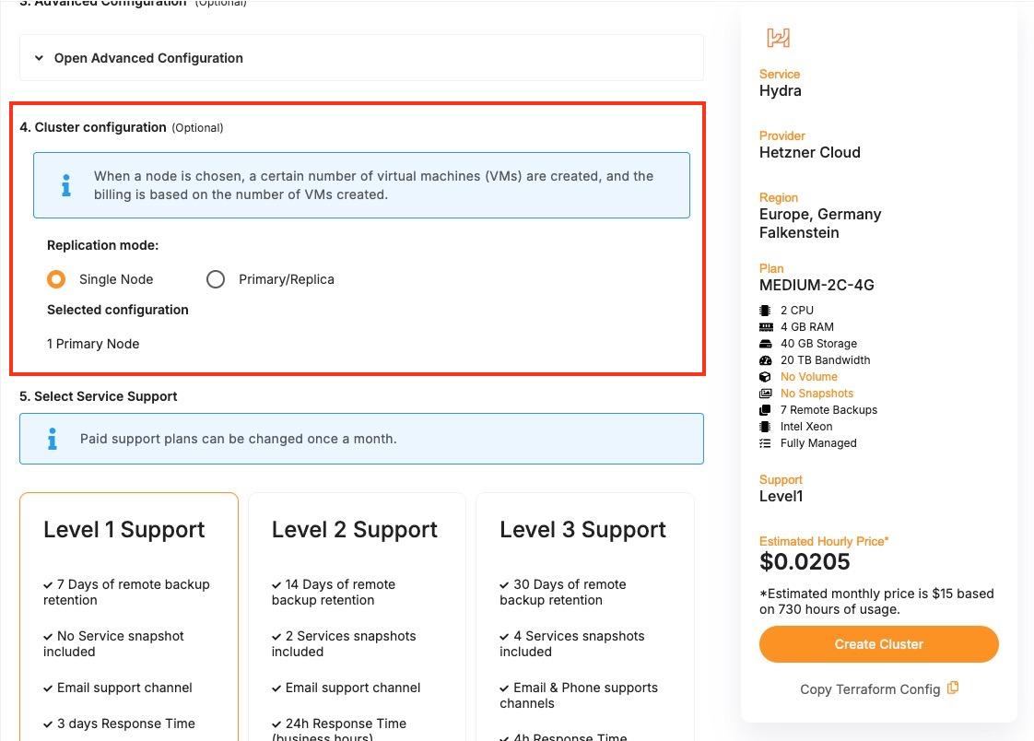The height and width of the screenshot is (741, 1034).
Task: Select the Single Node replication mode
Action: pyautogui.click(x=57, y=279)
